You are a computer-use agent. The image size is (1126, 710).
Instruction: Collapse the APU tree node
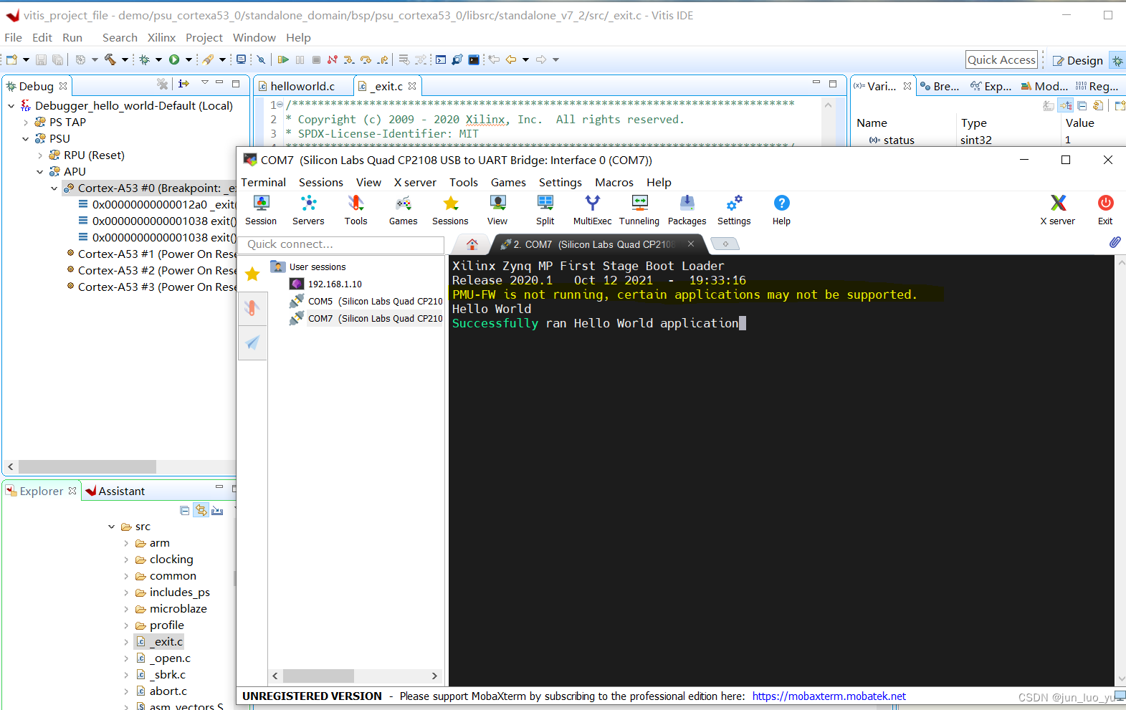[x=40, y=172]
